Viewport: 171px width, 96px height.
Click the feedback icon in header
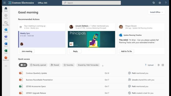154,3
